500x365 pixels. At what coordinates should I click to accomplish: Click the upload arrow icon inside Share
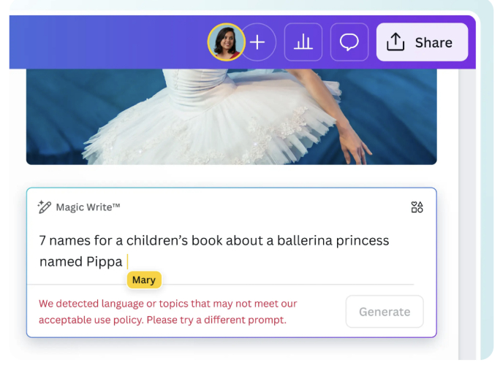395,42
